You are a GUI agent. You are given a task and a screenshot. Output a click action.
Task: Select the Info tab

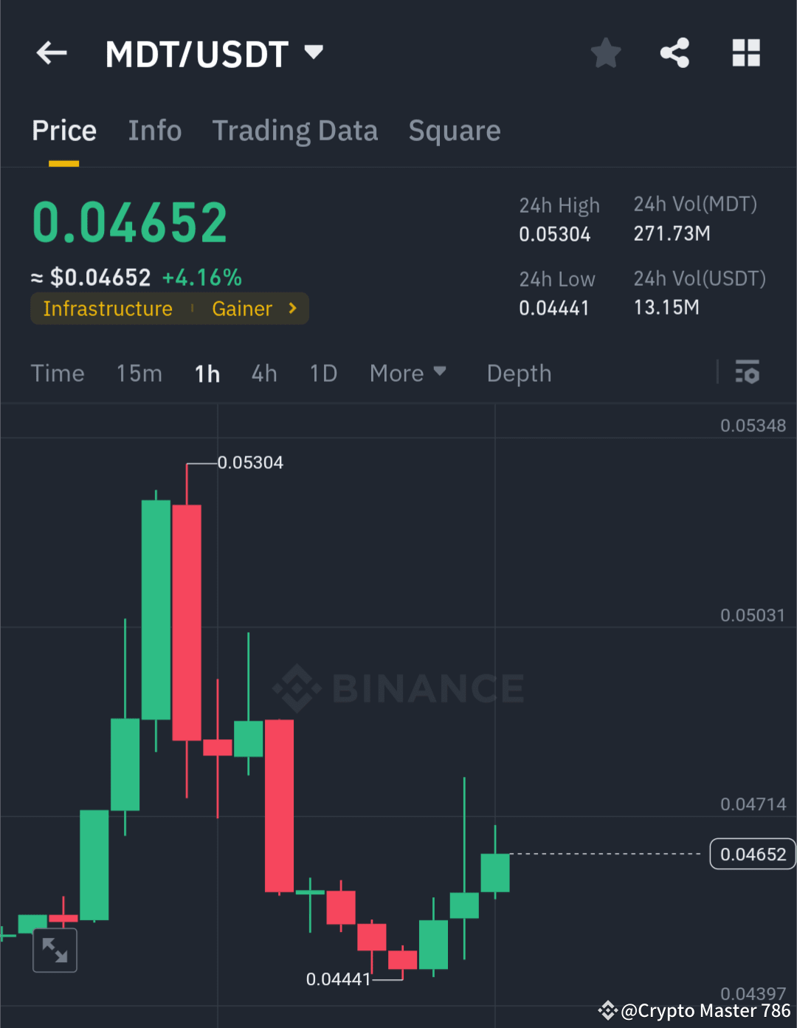pos(155,130)
